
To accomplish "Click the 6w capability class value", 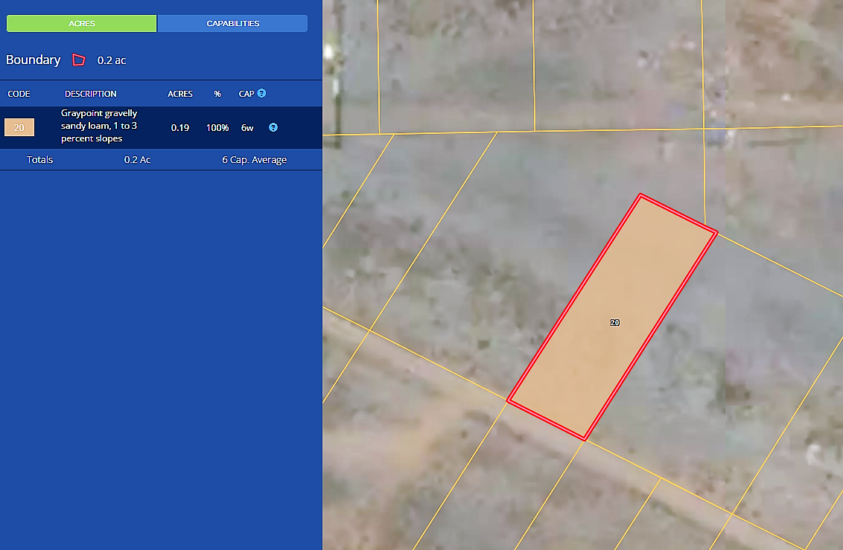I will point(247,128).
